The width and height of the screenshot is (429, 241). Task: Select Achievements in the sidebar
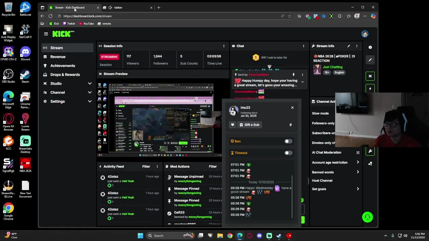(67, 66)
